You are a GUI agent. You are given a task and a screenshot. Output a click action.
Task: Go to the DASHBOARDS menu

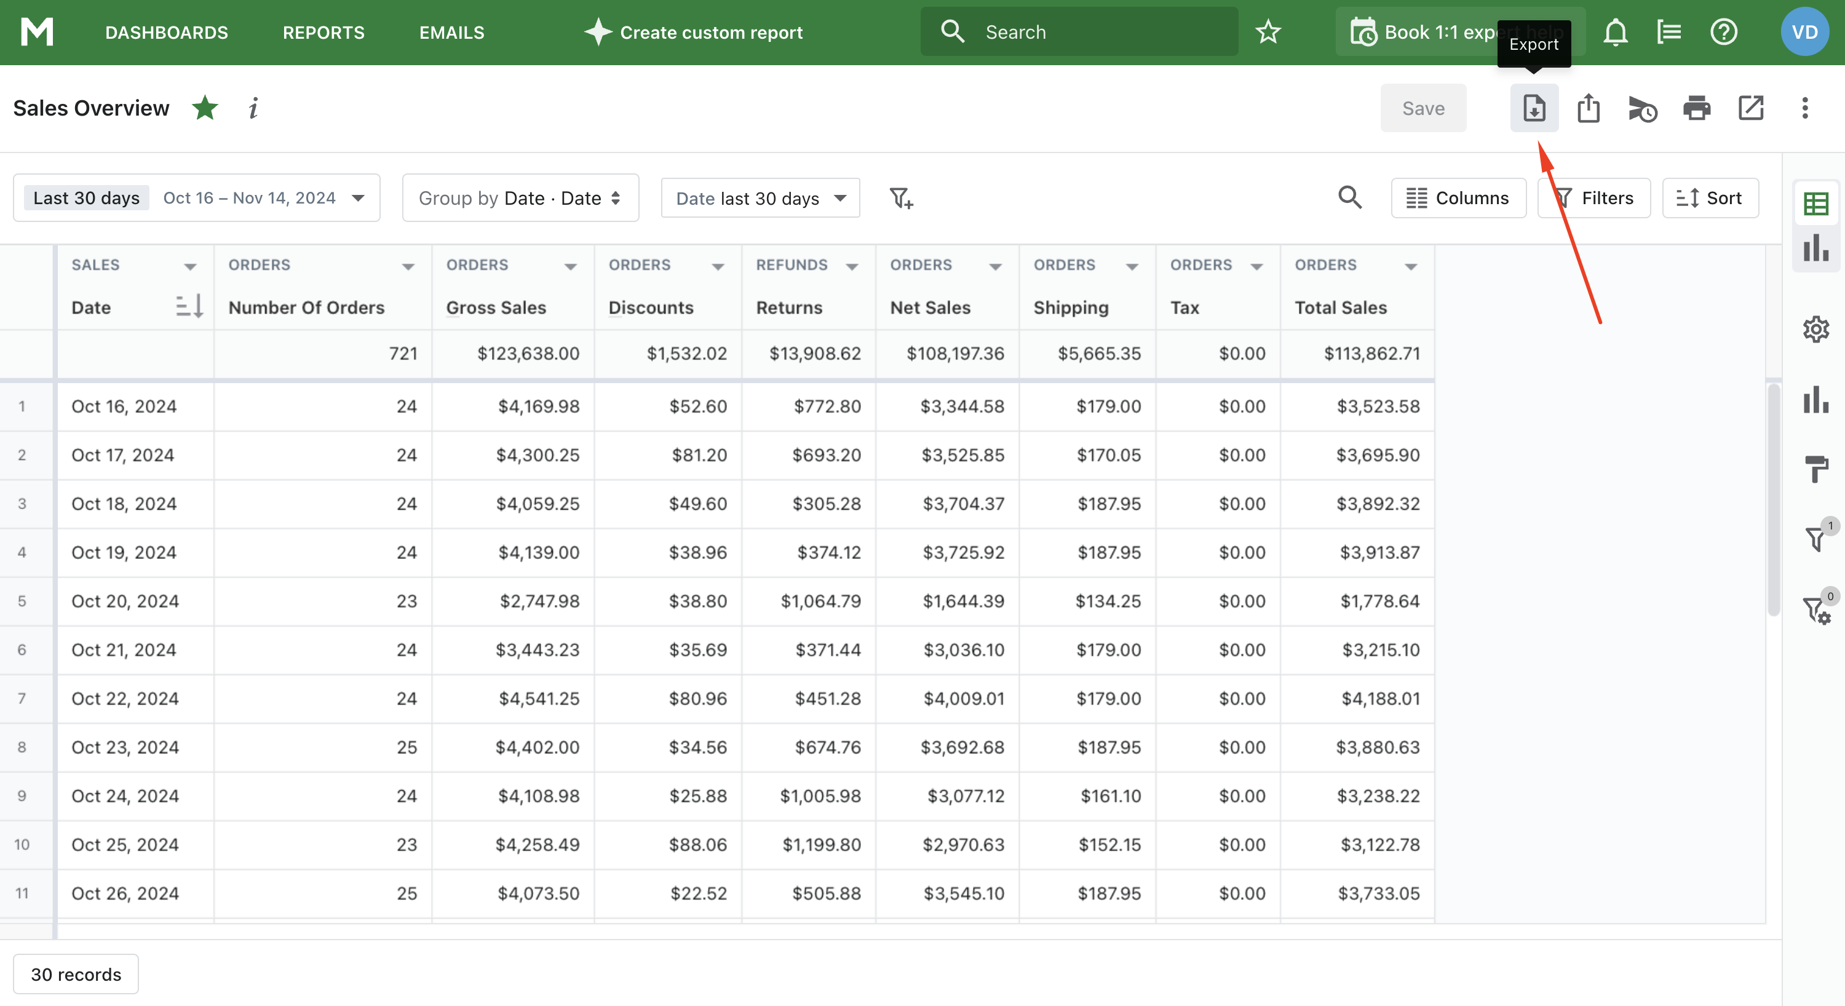point(166,32)
